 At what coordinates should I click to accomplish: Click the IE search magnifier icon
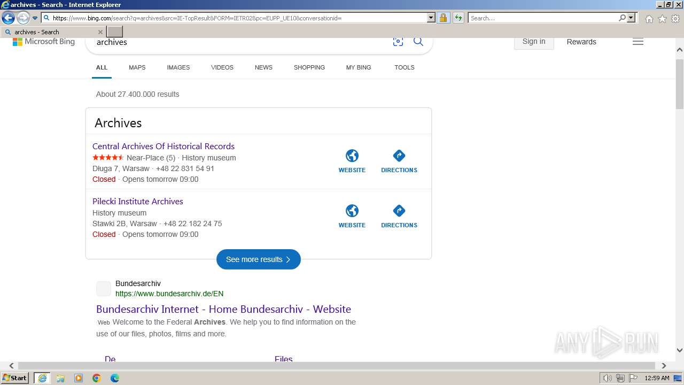(x=623, y=18)
